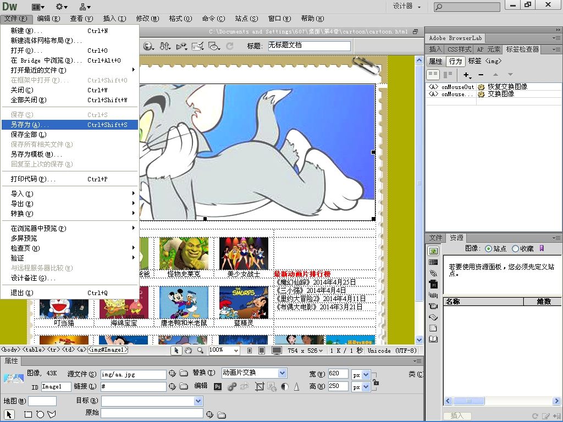Select the <table> tag in tag selector
The width and height of the screenshot is (563, 422).
(34, 349)
